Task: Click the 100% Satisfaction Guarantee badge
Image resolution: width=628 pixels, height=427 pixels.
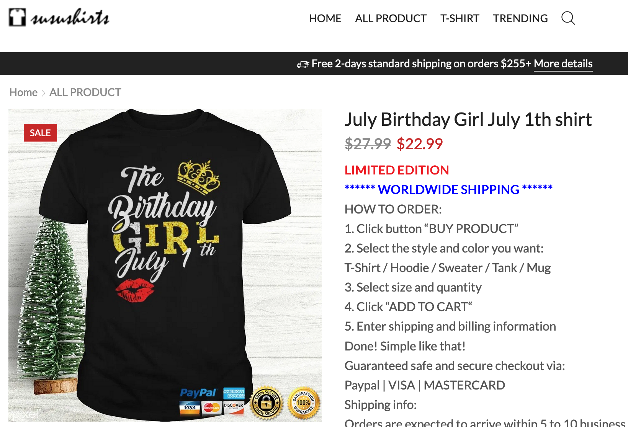Action: pyautogui.click(x=304, y=403)
